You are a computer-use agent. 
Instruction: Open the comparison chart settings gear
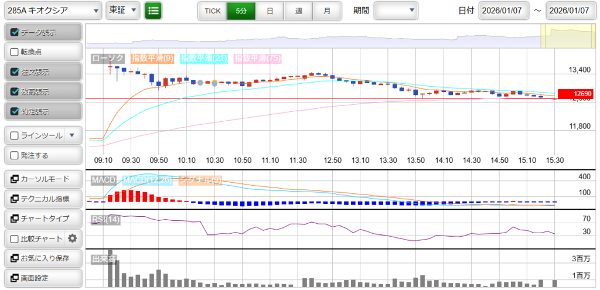[73, 238]
